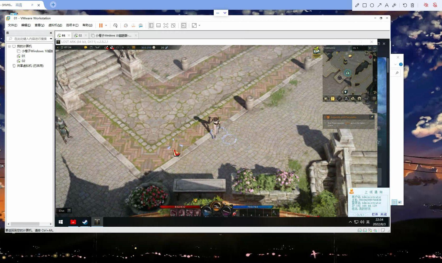Delete annotations with the trash icon

click(x=412, y=5)
